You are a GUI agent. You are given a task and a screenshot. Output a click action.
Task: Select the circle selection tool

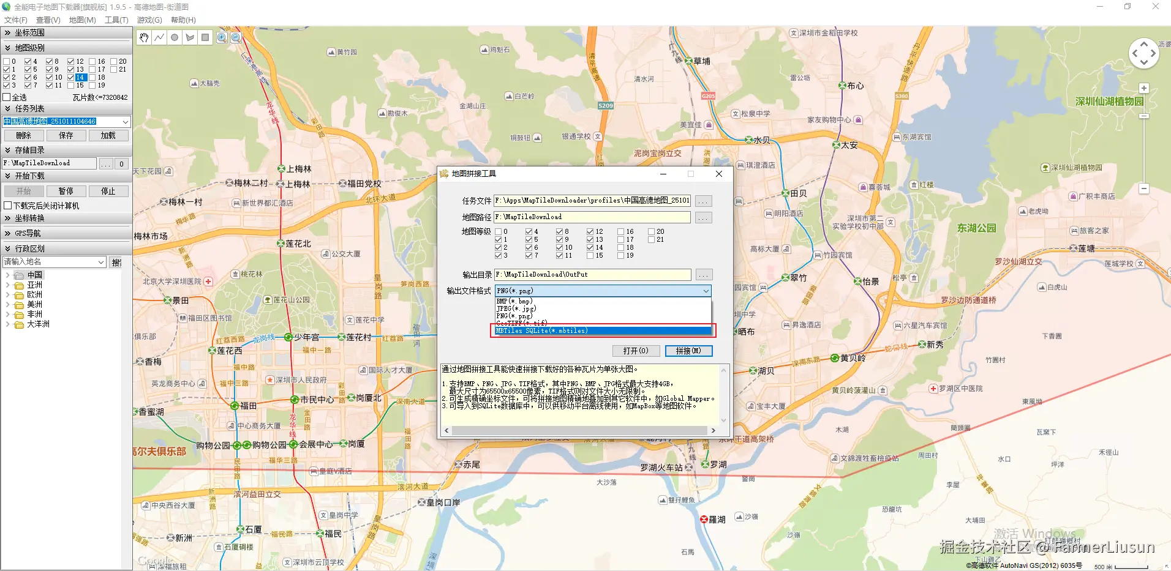(x=175, y=37)
